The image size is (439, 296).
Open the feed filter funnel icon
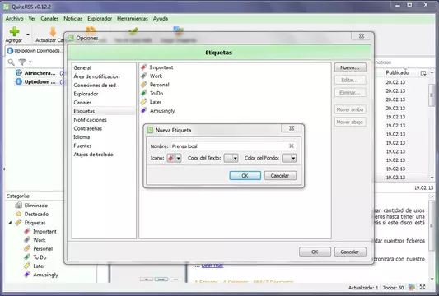tap(22, 62)
